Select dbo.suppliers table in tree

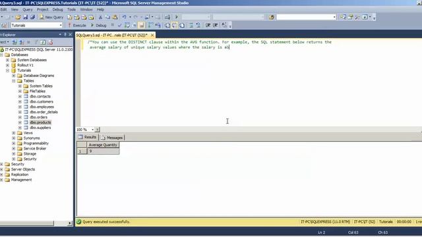click(x=40, y=128)
